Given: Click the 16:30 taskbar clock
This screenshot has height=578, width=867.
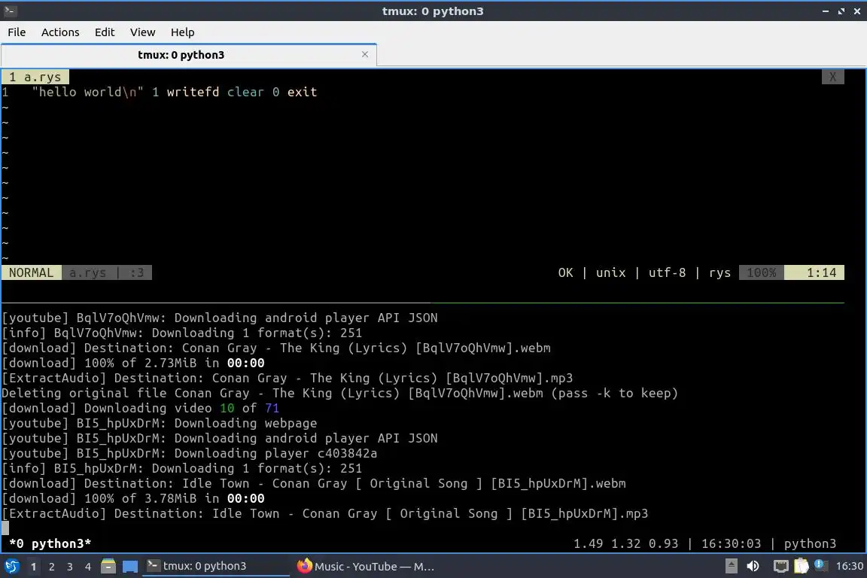Looking at the screenshot, I should pyautogui.click(x=849, y=566).
